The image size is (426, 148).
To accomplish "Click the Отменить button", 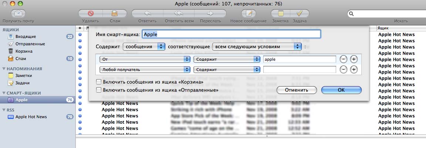I will click(297, 90).
